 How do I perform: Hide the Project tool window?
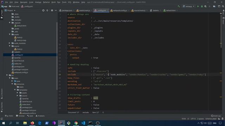click(x=56, y=10)
